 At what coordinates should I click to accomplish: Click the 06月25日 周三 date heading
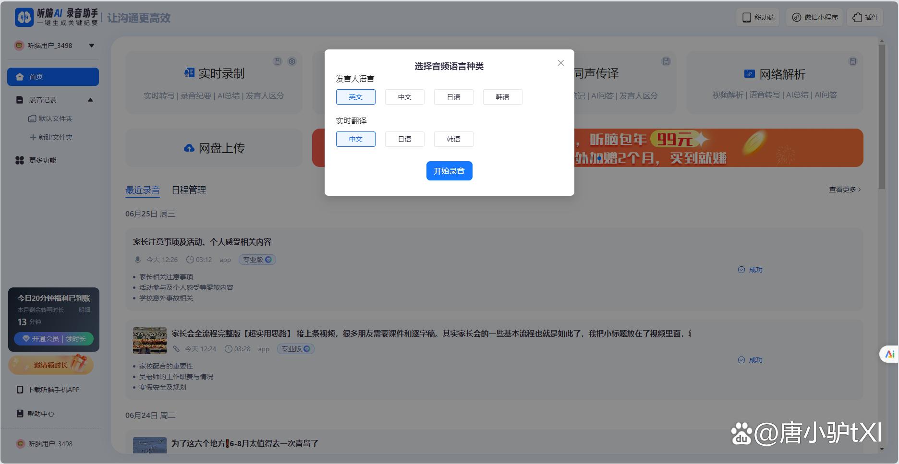tap(150, 214)
